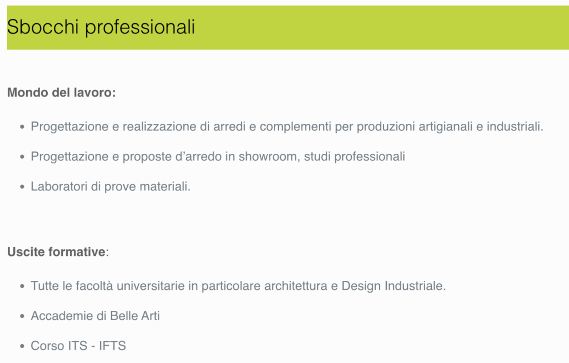
Task: Click the bullet before "Corso ITS - IFTS"
Action: [22, 346]
